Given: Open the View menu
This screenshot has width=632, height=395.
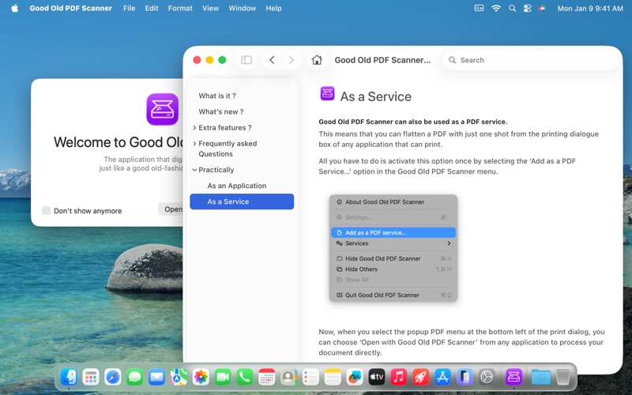Looking at the screenshot, I should [210, 8].
